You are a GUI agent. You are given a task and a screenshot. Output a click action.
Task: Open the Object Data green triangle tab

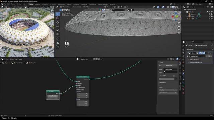coord(183,86)
